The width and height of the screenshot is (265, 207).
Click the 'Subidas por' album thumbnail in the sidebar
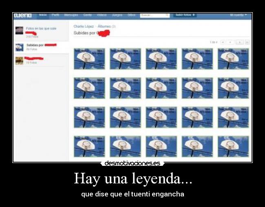tap(19, 48)
